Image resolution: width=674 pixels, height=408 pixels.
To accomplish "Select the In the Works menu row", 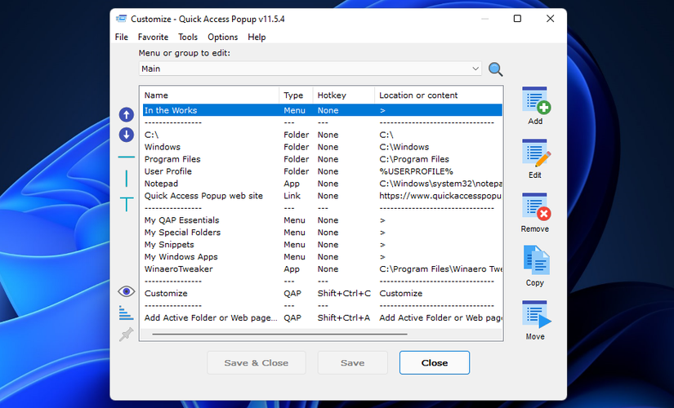I will point(323,110).
